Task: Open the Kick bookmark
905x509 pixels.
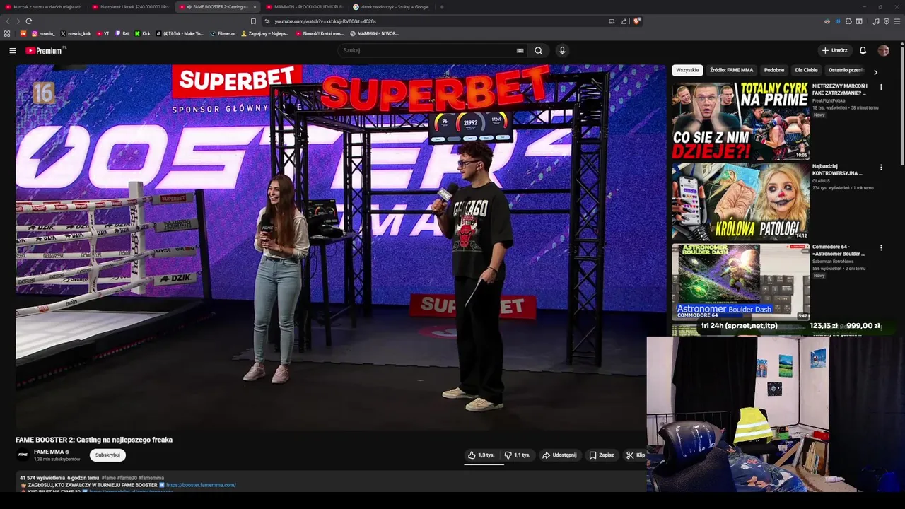Action: click(142, 33)
